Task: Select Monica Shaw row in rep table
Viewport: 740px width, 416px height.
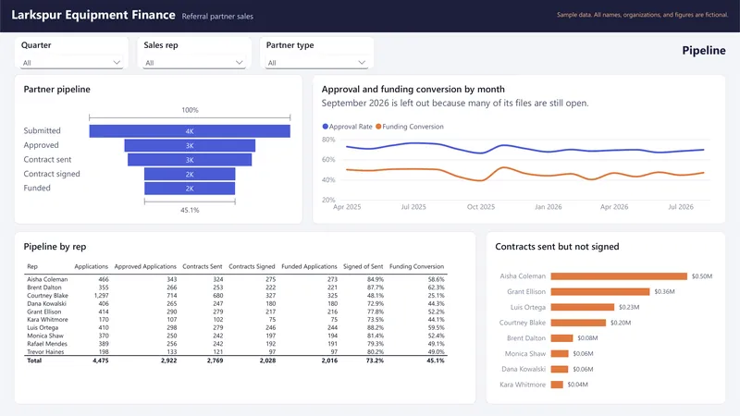Action: coord(236,336)
